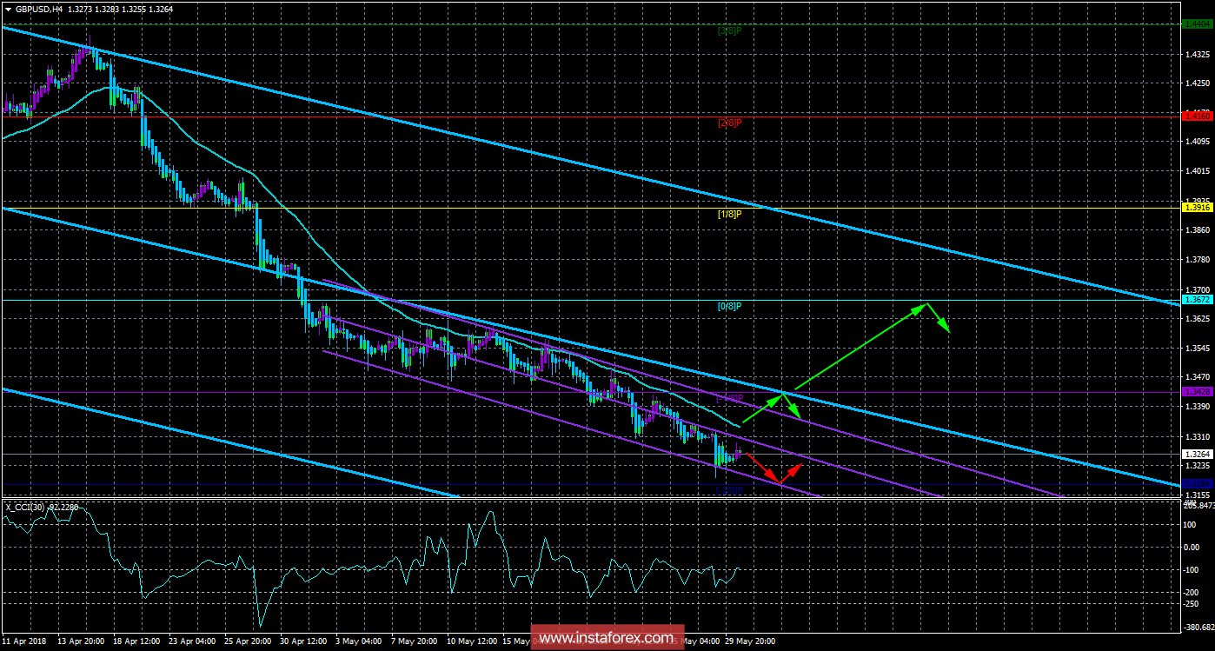Click the -200 CCI scale value
Image resolution: width=1215 pixels, height=651 pixels.
pos(1193,592)
